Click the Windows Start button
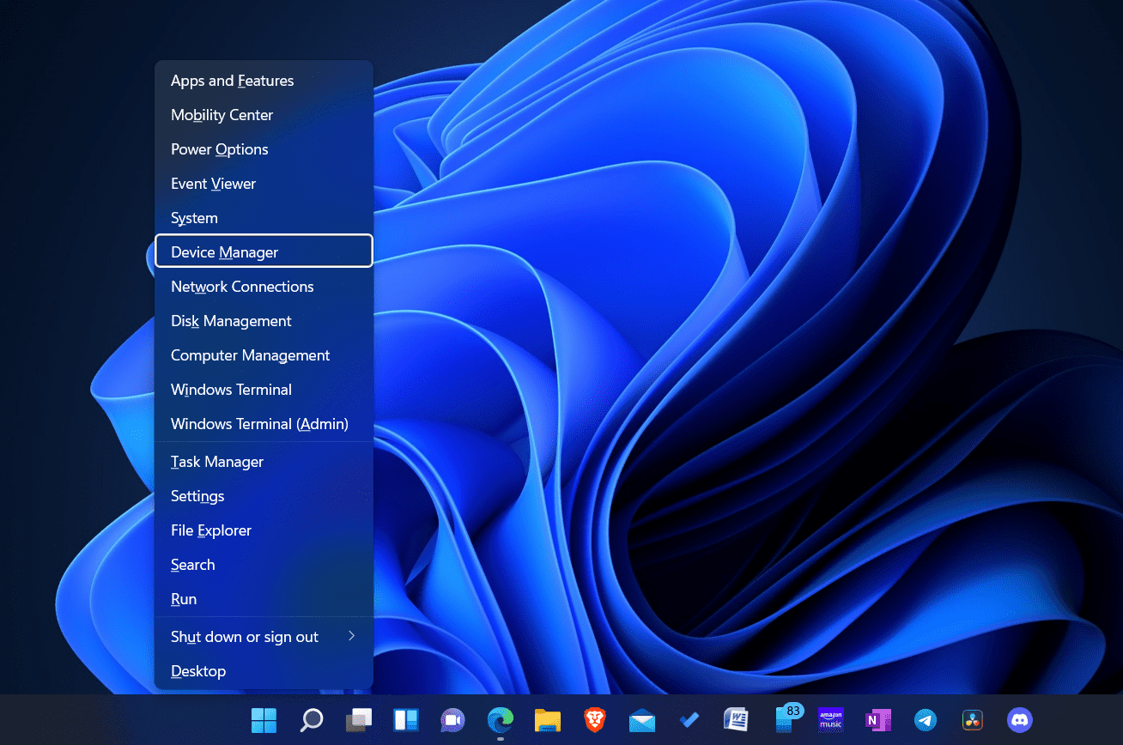 point(264,719)
